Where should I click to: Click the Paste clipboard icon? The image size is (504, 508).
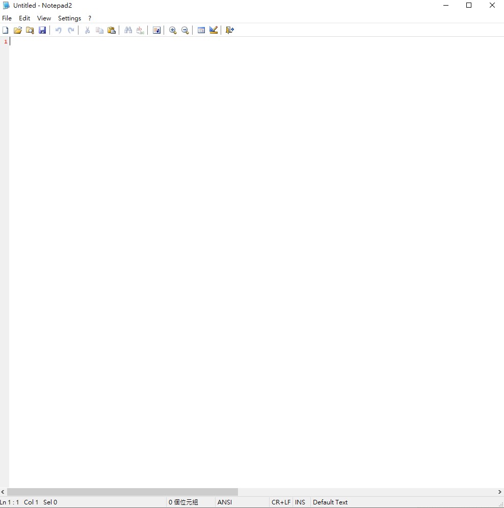click(112, 30)
